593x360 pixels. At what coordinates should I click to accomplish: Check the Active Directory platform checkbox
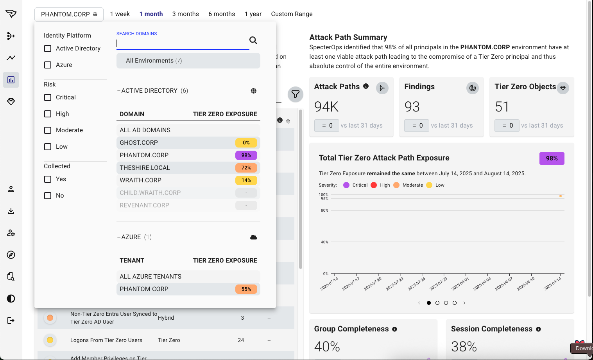coord(48,49)
